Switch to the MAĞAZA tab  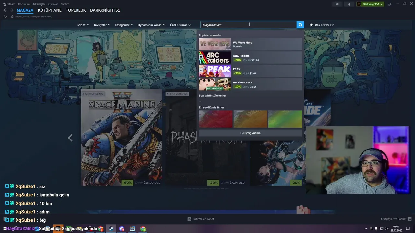(25, 10)
